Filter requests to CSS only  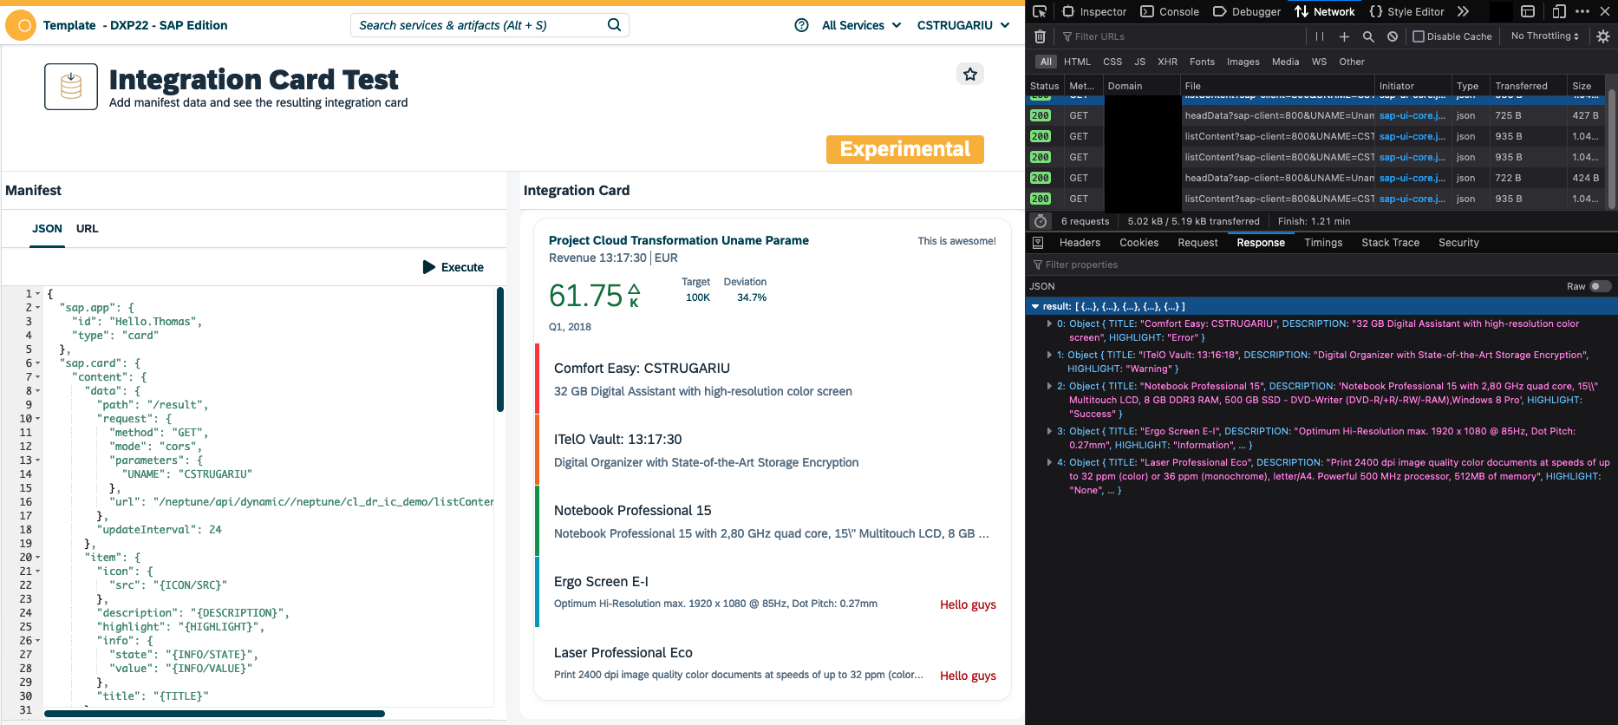(1112, 62)
